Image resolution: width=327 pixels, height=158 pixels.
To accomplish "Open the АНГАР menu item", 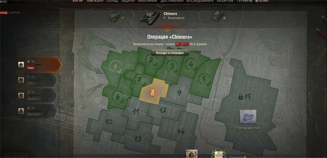I will pyautogui.click(x=78, y=1).
